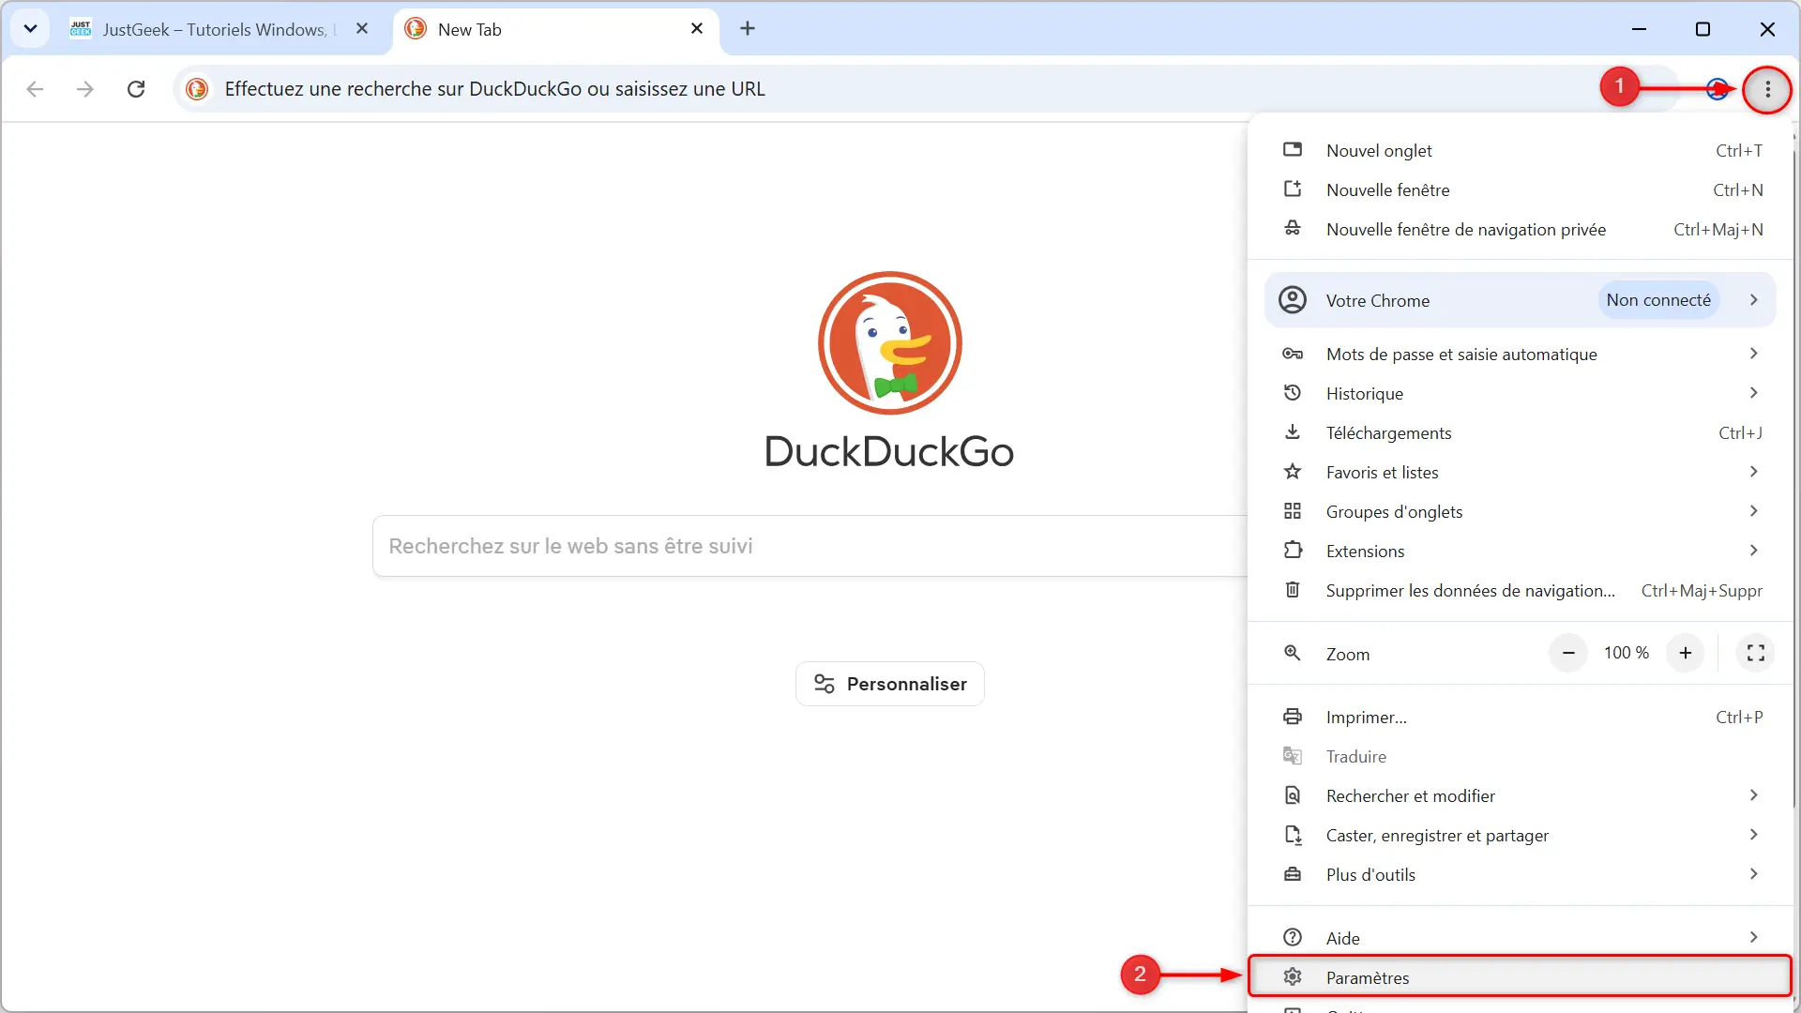
Task: Click the Historique clock icon
Action: tap(1293, 393)
